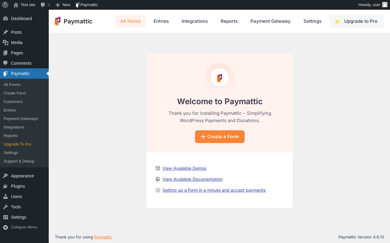Click the Plugins plug icon in sidebar
Viewport: 390px width, 243px height.
click(x=5, y=186)
